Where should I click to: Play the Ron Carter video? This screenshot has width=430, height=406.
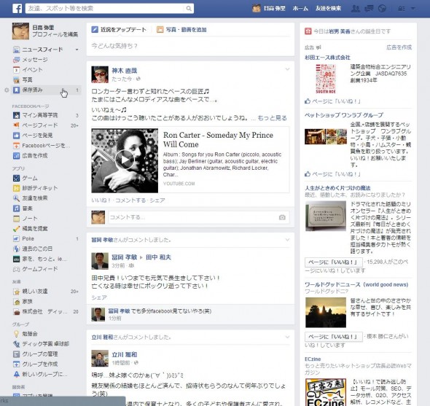pos(125,160)
